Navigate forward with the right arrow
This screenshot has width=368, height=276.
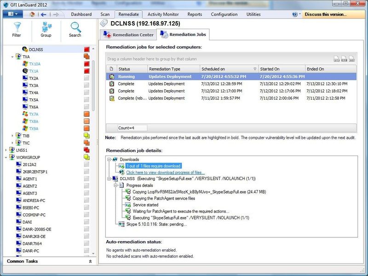56,14
